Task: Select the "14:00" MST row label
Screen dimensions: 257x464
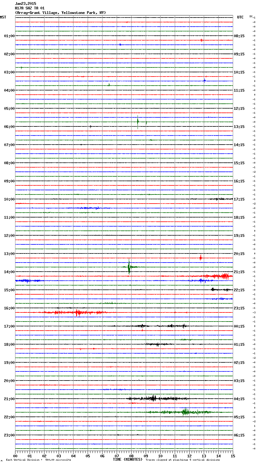Action: click(9, 272)
